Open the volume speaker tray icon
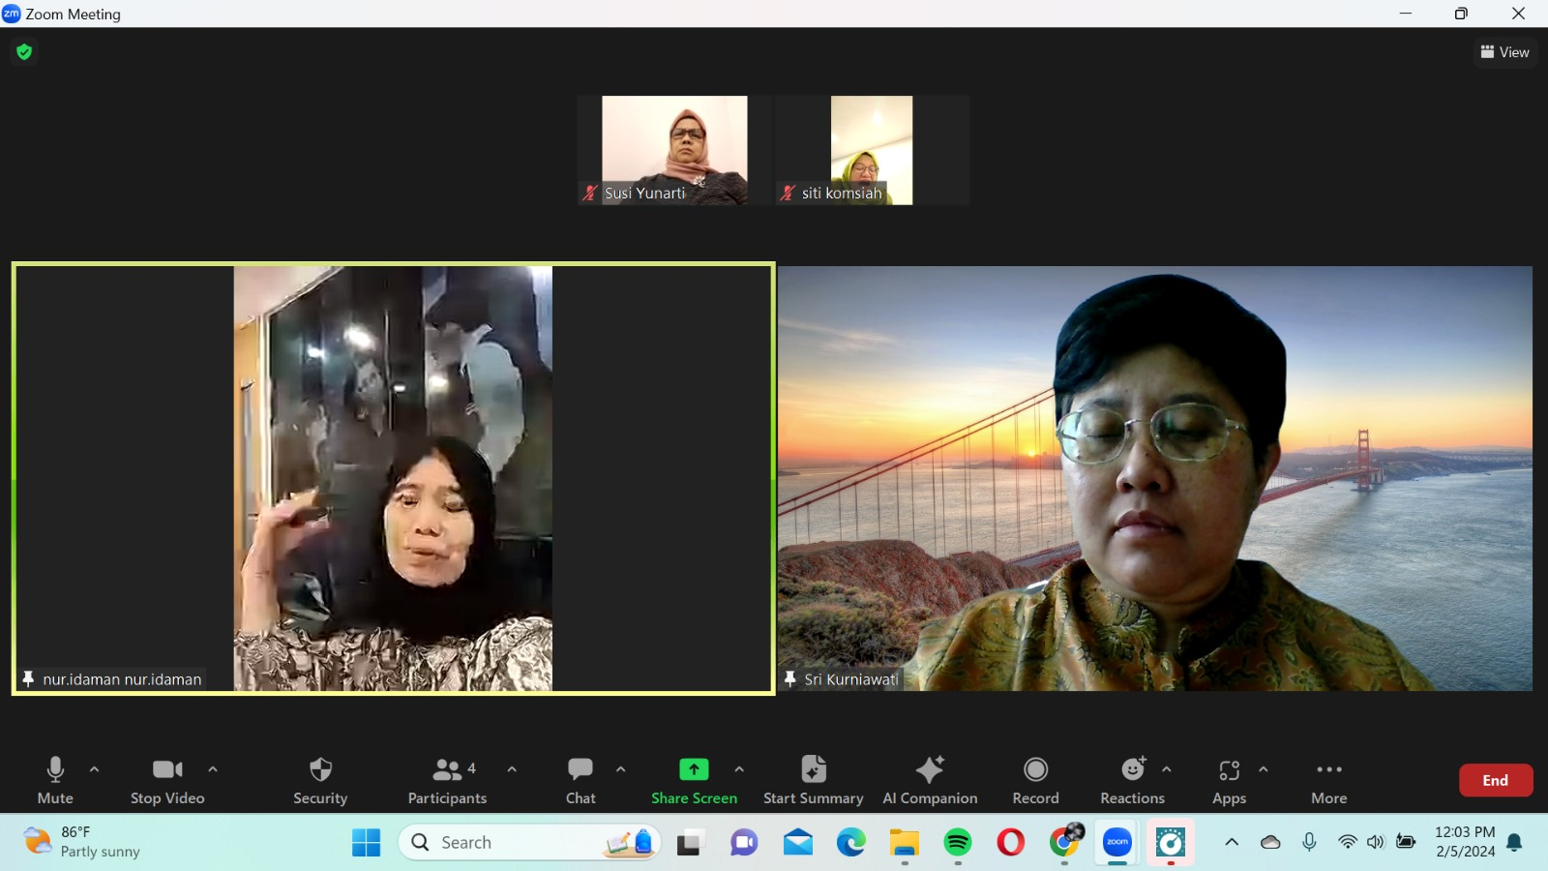The image size is (1548, 871). tap(1376, 843)
